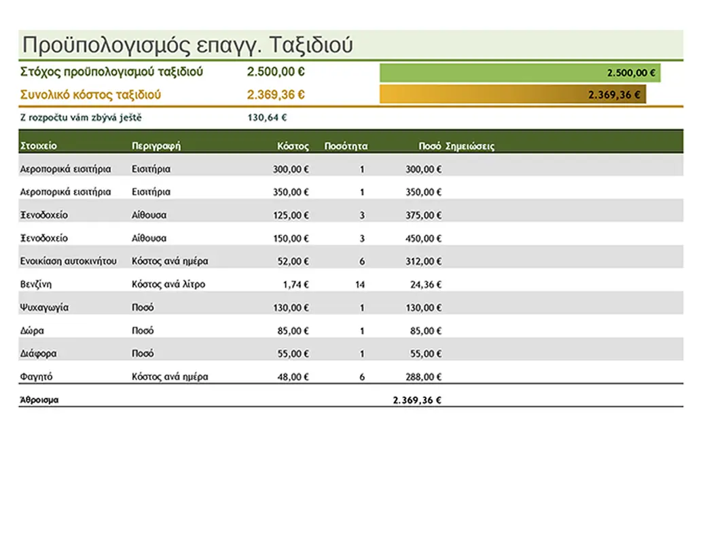Click the 'Σημειώσεις' column header

(470, 146)
